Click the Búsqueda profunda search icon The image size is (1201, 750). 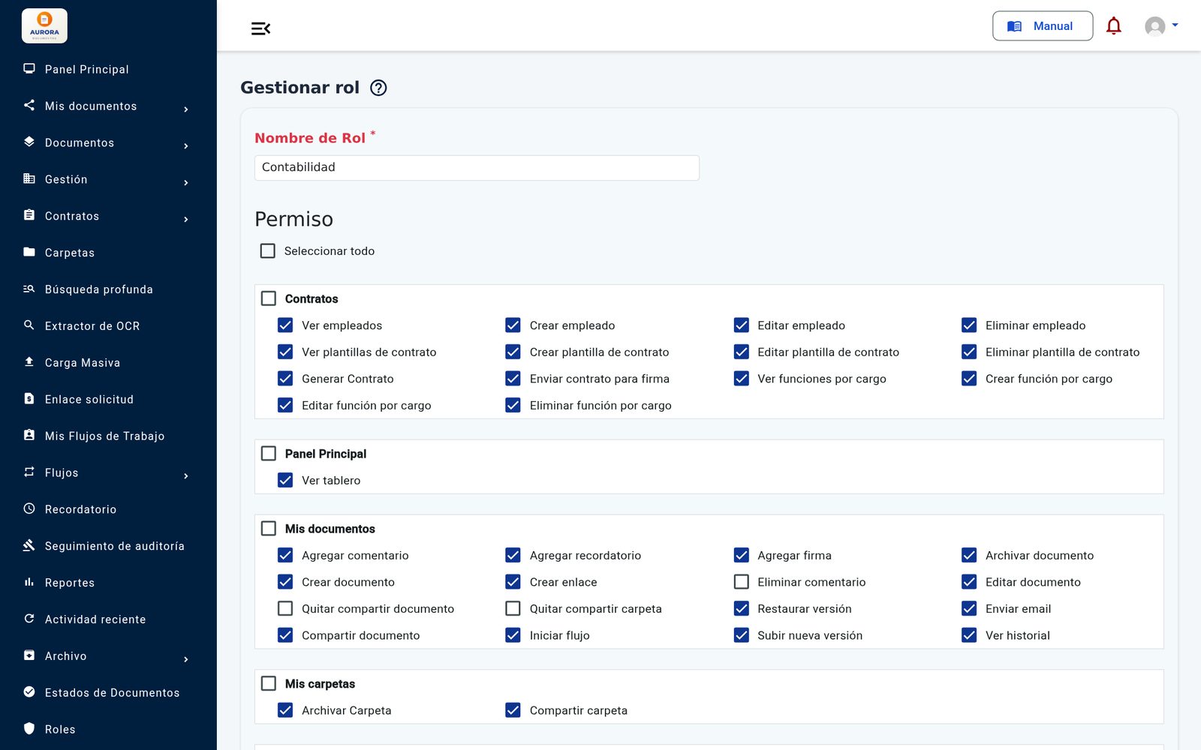tap(29, 289)
